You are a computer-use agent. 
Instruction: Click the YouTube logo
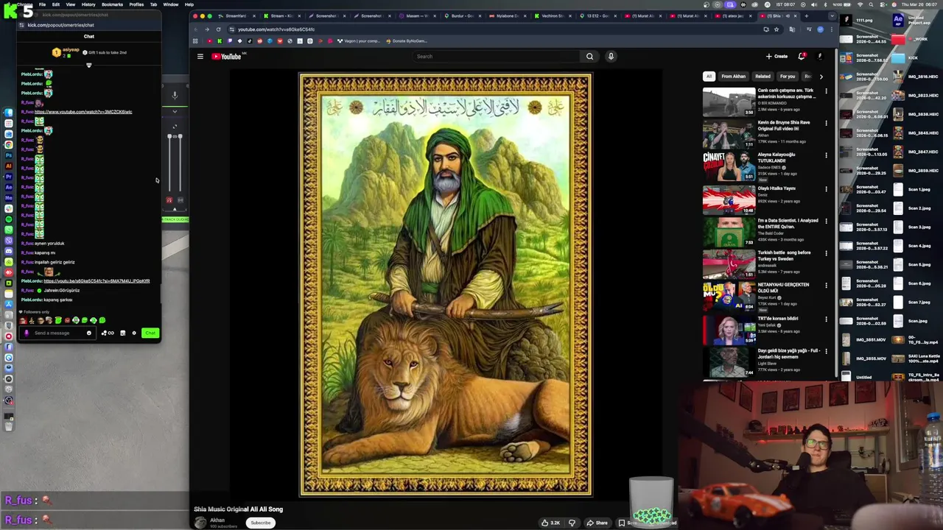click(x=227, y=56)
